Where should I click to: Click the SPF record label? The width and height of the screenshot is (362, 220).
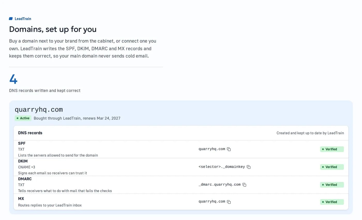click(22, 143)
